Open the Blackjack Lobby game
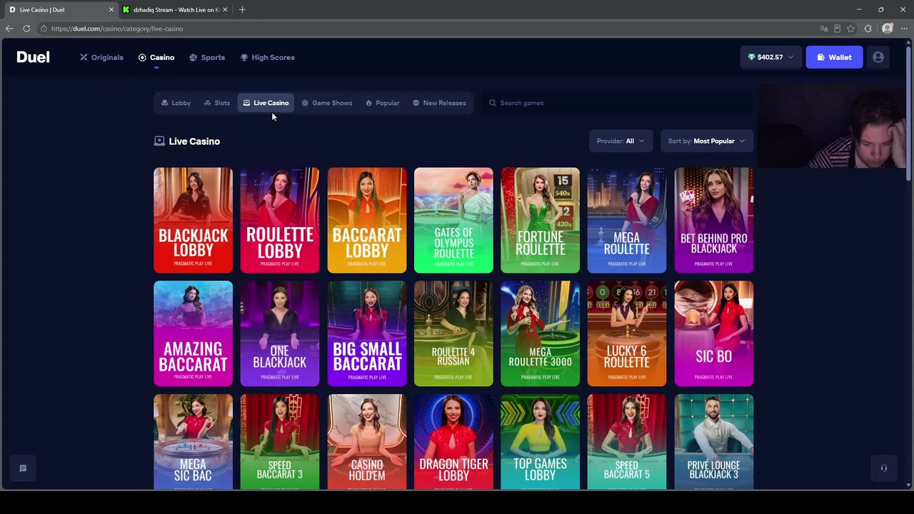This screenshot has height=514, width=914. click(x=193, y=220)
